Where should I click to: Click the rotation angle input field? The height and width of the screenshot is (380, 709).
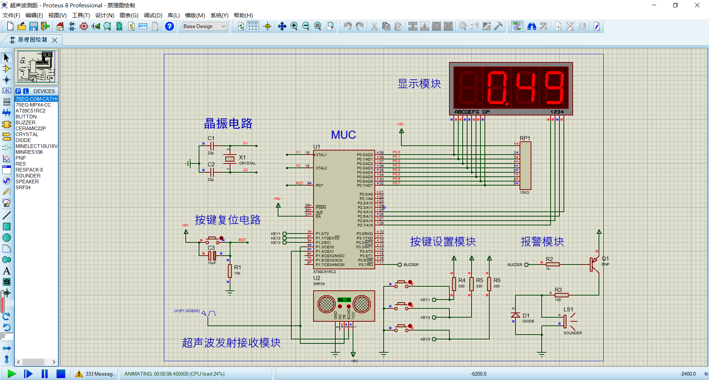(x=7, y=336)
